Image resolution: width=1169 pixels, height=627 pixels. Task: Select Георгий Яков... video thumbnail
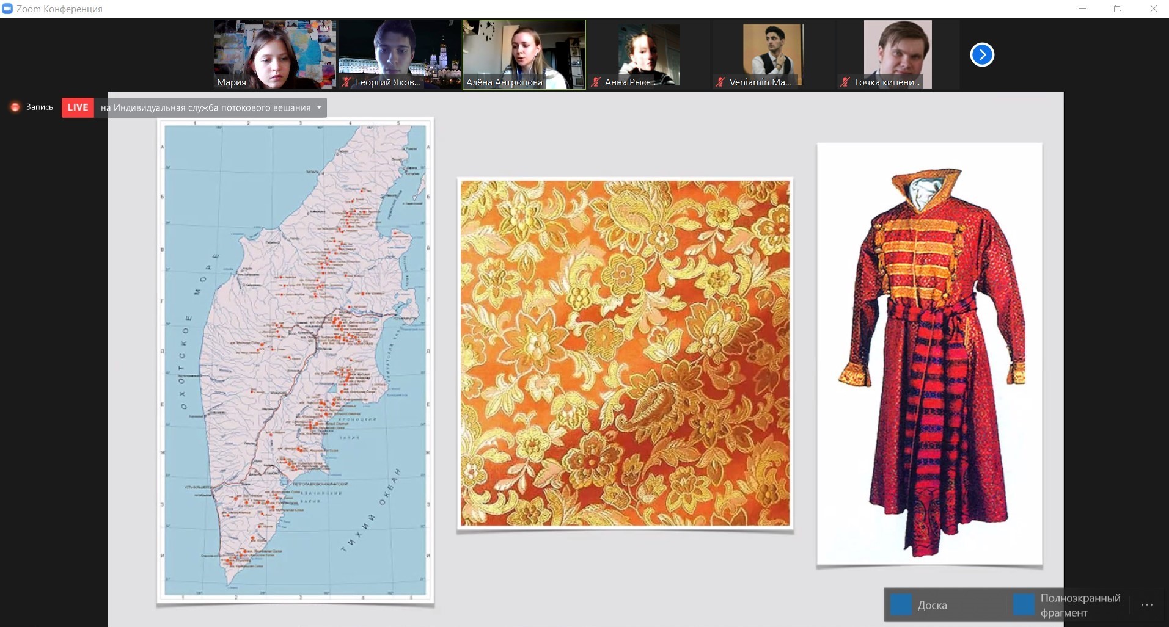400,55
